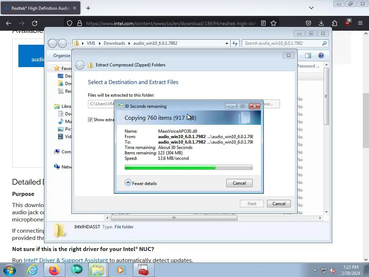Toggle the Explorer preview pane icon

click(308, 55)
